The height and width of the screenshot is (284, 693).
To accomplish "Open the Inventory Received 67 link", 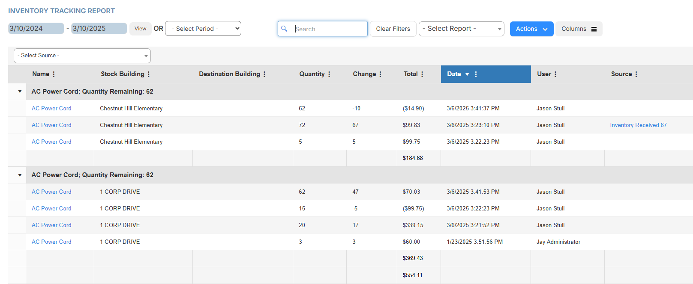I will (638, 125).
